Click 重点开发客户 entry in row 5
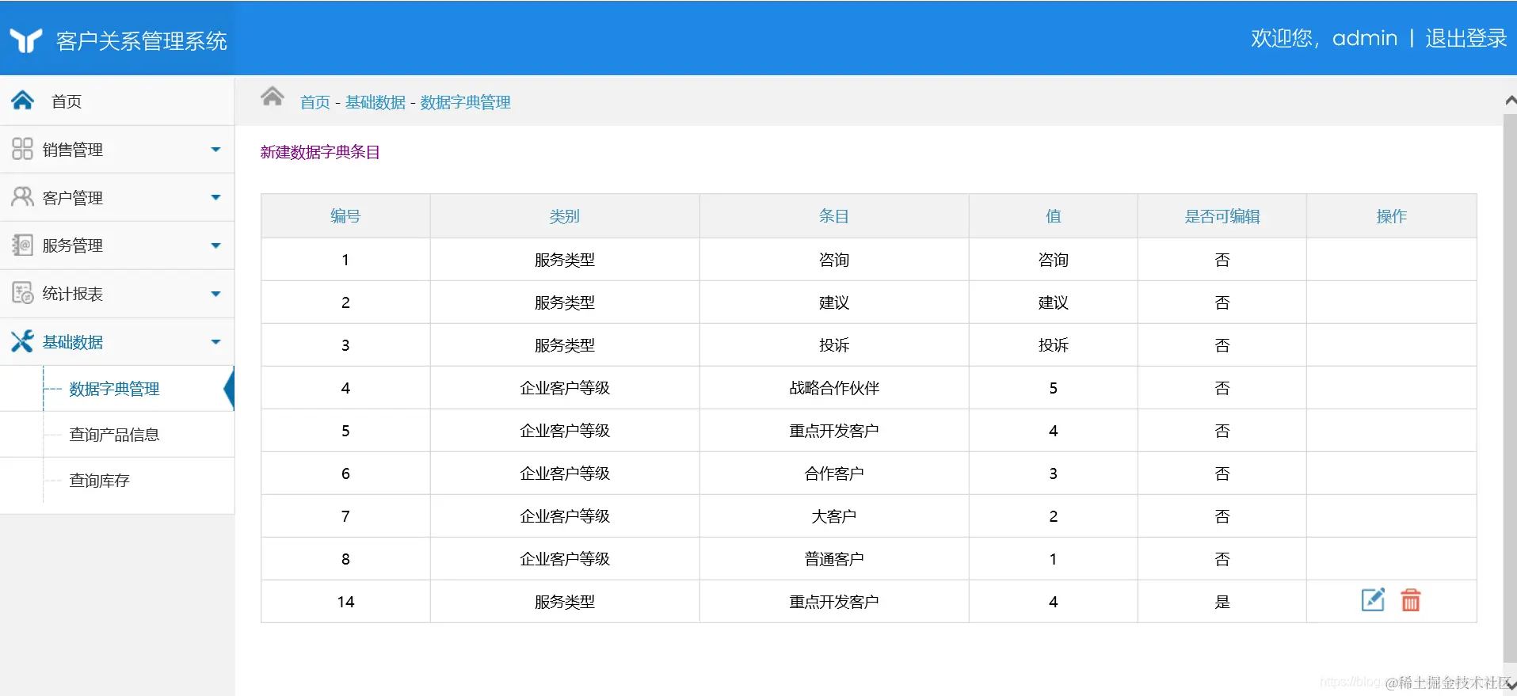This screenshot has width=1517, height=696. point(834,431)
